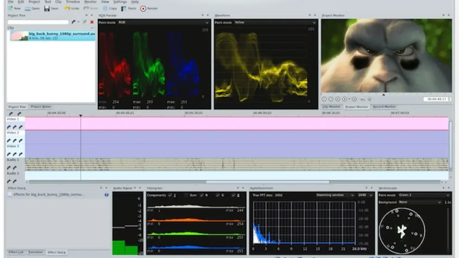Click the red Render button icon
The height and width of the screenshot is (258, 459).
[143, 8]
